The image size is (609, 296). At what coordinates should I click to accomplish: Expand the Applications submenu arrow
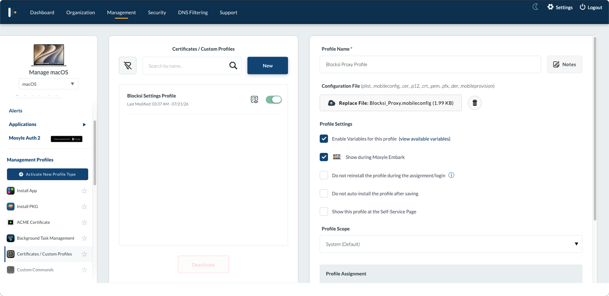(x=84, y=124)
